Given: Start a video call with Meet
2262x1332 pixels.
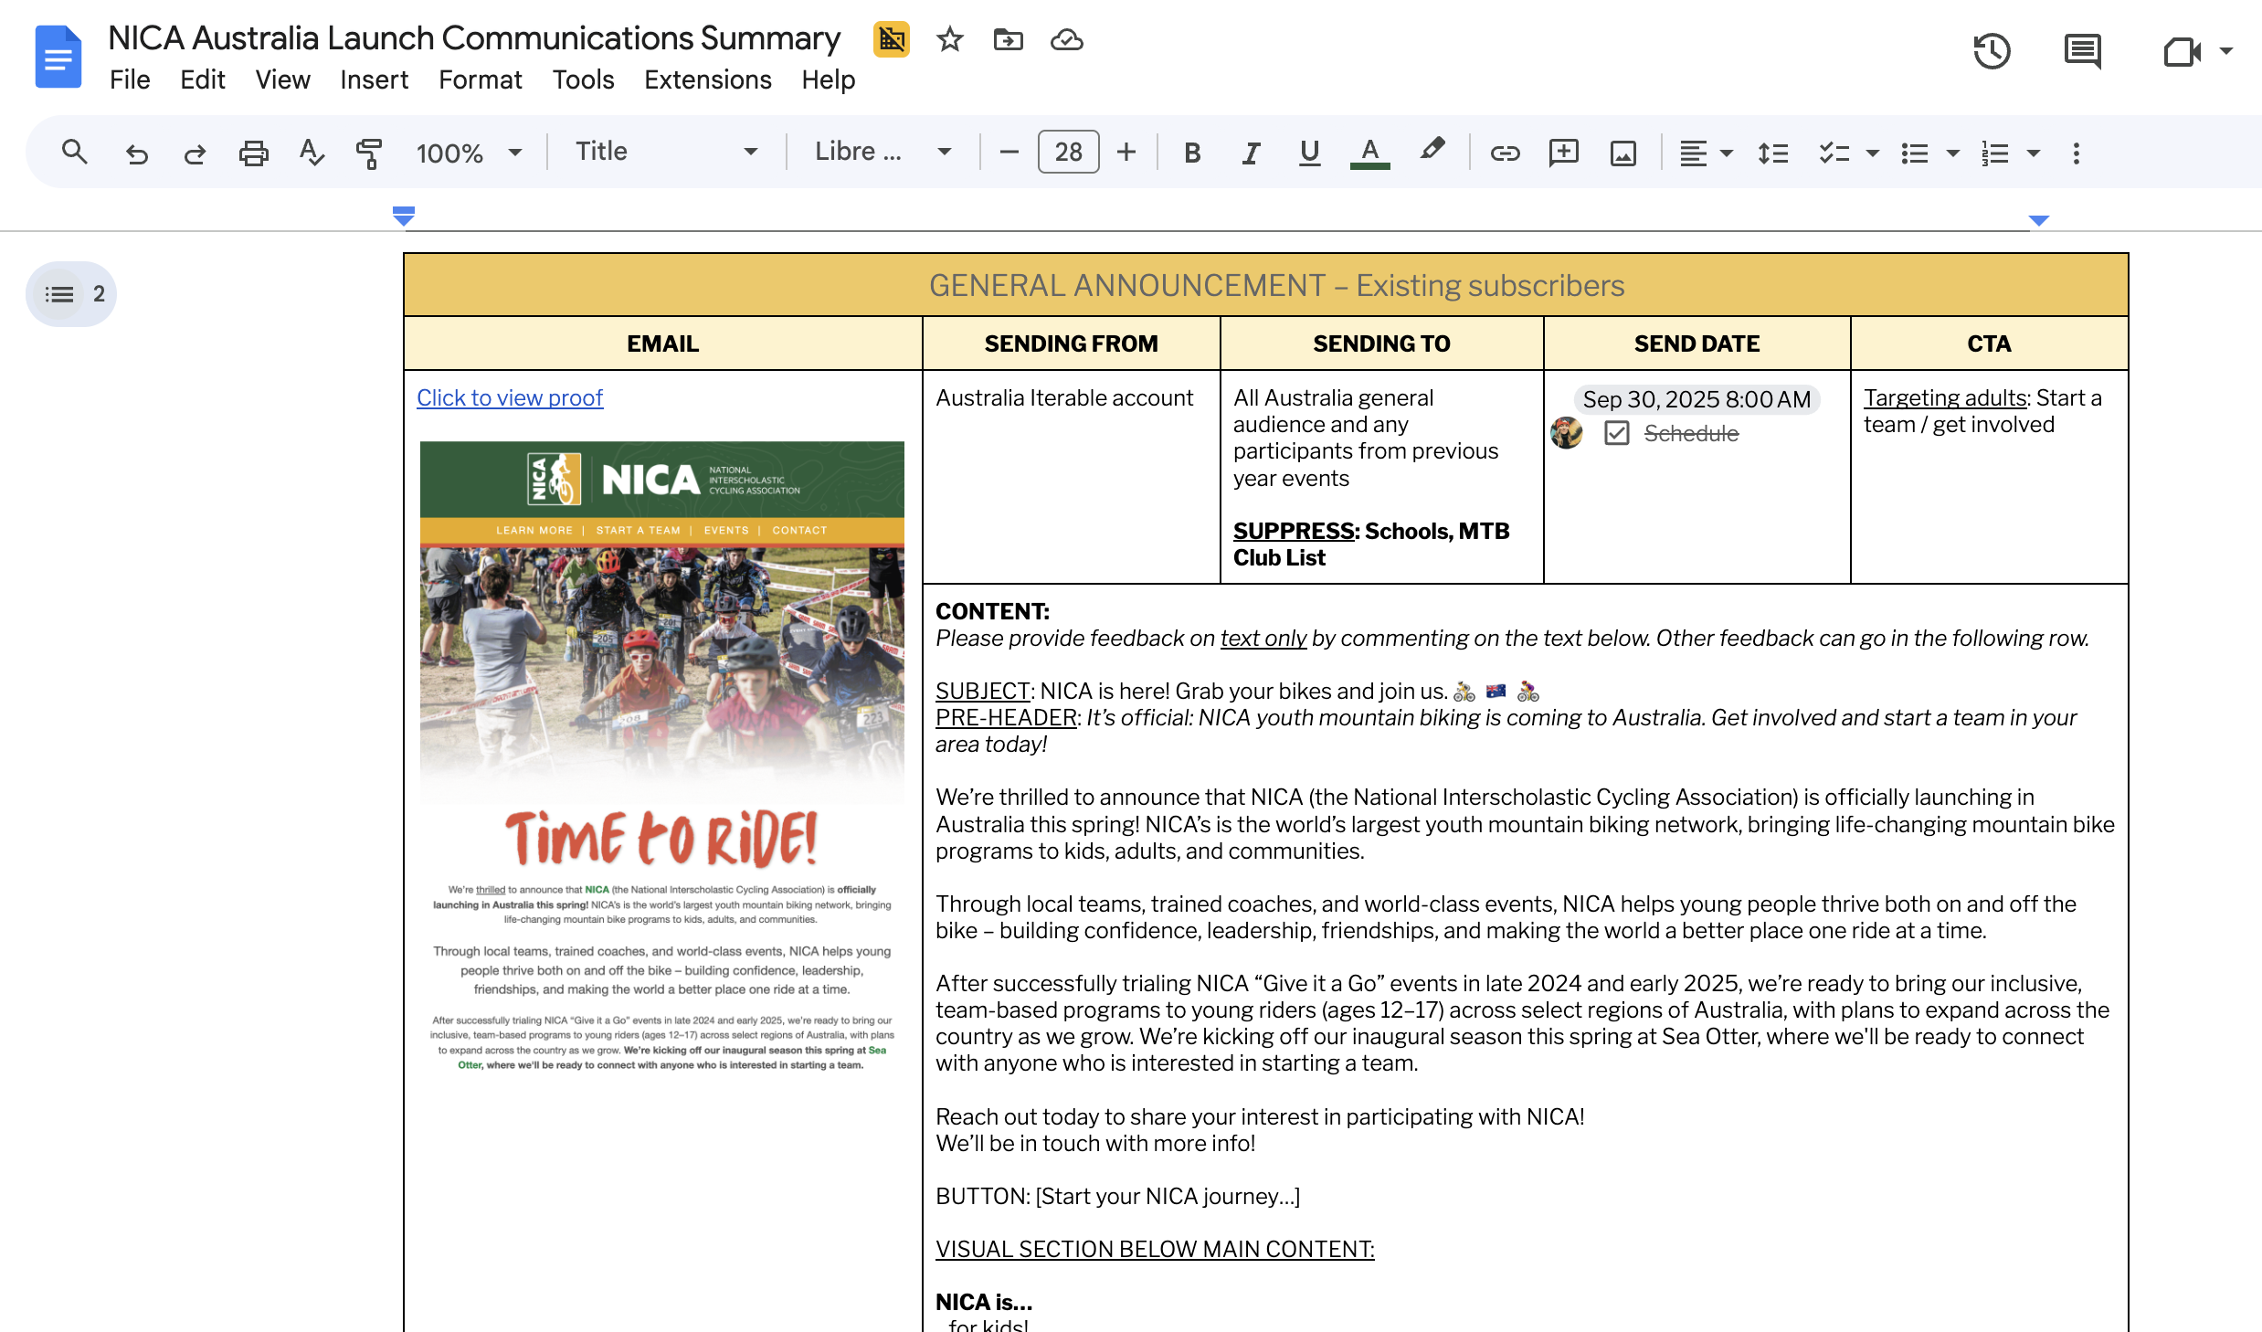Looking at the screenshot, I should pos(2185,52).
